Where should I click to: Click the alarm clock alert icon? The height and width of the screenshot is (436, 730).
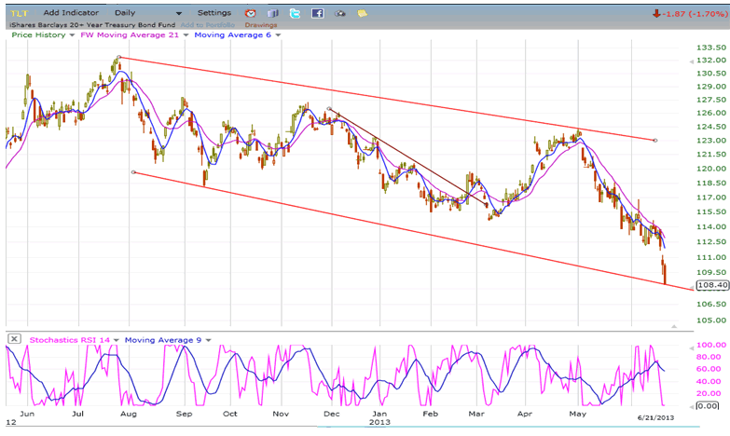click(250, 13)
